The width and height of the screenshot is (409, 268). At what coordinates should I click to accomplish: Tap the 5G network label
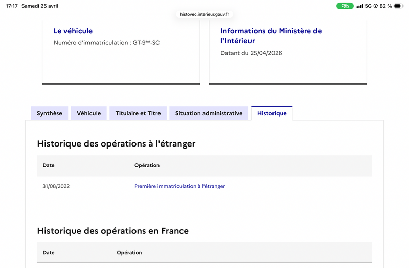tap(368, 6)
